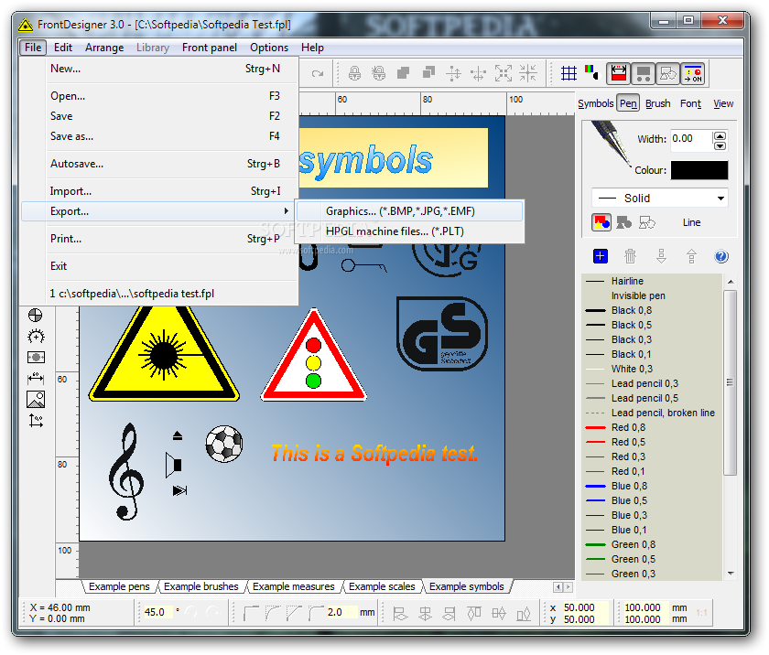The image size is (769, 655).
Task: Select Autosave... menu entry
Action: click(x=160, y=164)
